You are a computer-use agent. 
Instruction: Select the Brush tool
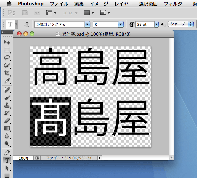7,98
